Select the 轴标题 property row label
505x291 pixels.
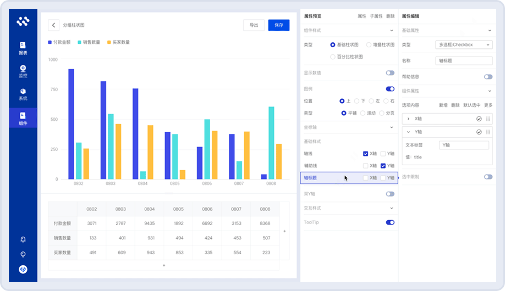(310, 178)
